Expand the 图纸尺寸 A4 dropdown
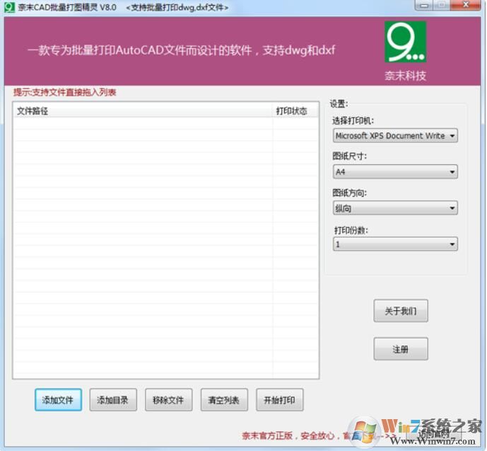Screen dimensions: 487x451 click(x=395, y=172)
